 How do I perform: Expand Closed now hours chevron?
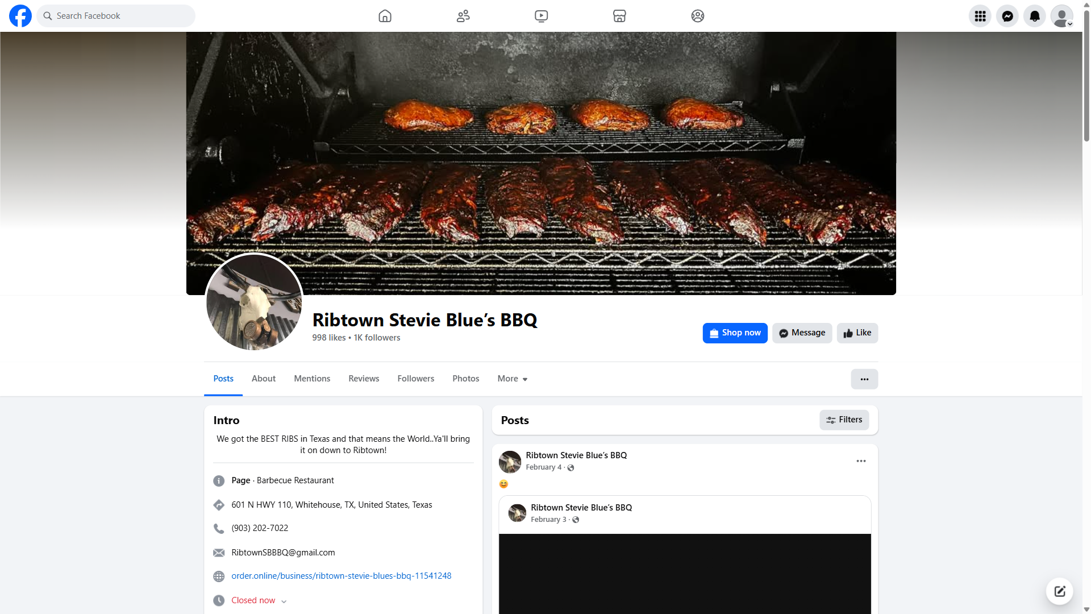284,601
